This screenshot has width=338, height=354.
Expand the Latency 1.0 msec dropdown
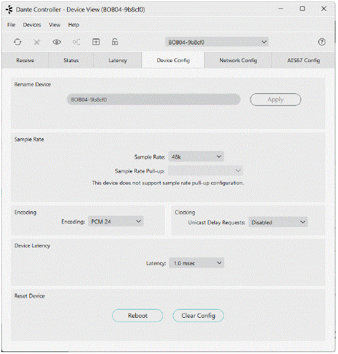(197, 263)
